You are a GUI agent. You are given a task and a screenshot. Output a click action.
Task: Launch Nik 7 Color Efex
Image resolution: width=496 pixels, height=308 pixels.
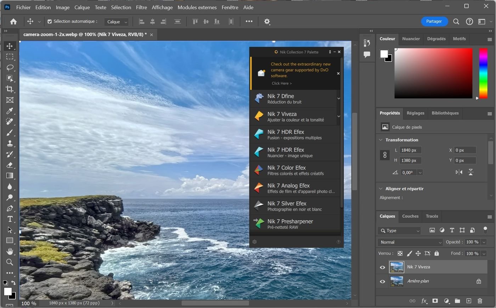pos(295,170)
